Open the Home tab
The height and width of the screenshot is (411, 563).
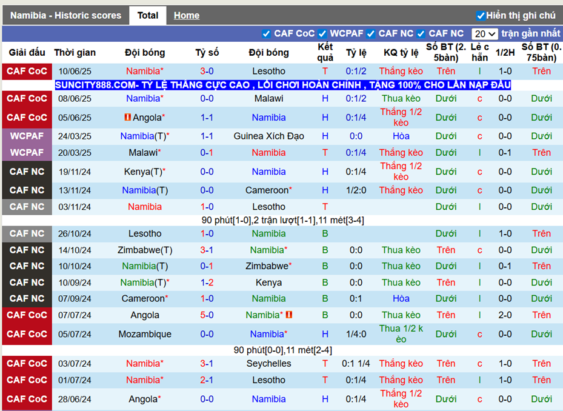tap(186, 15)
